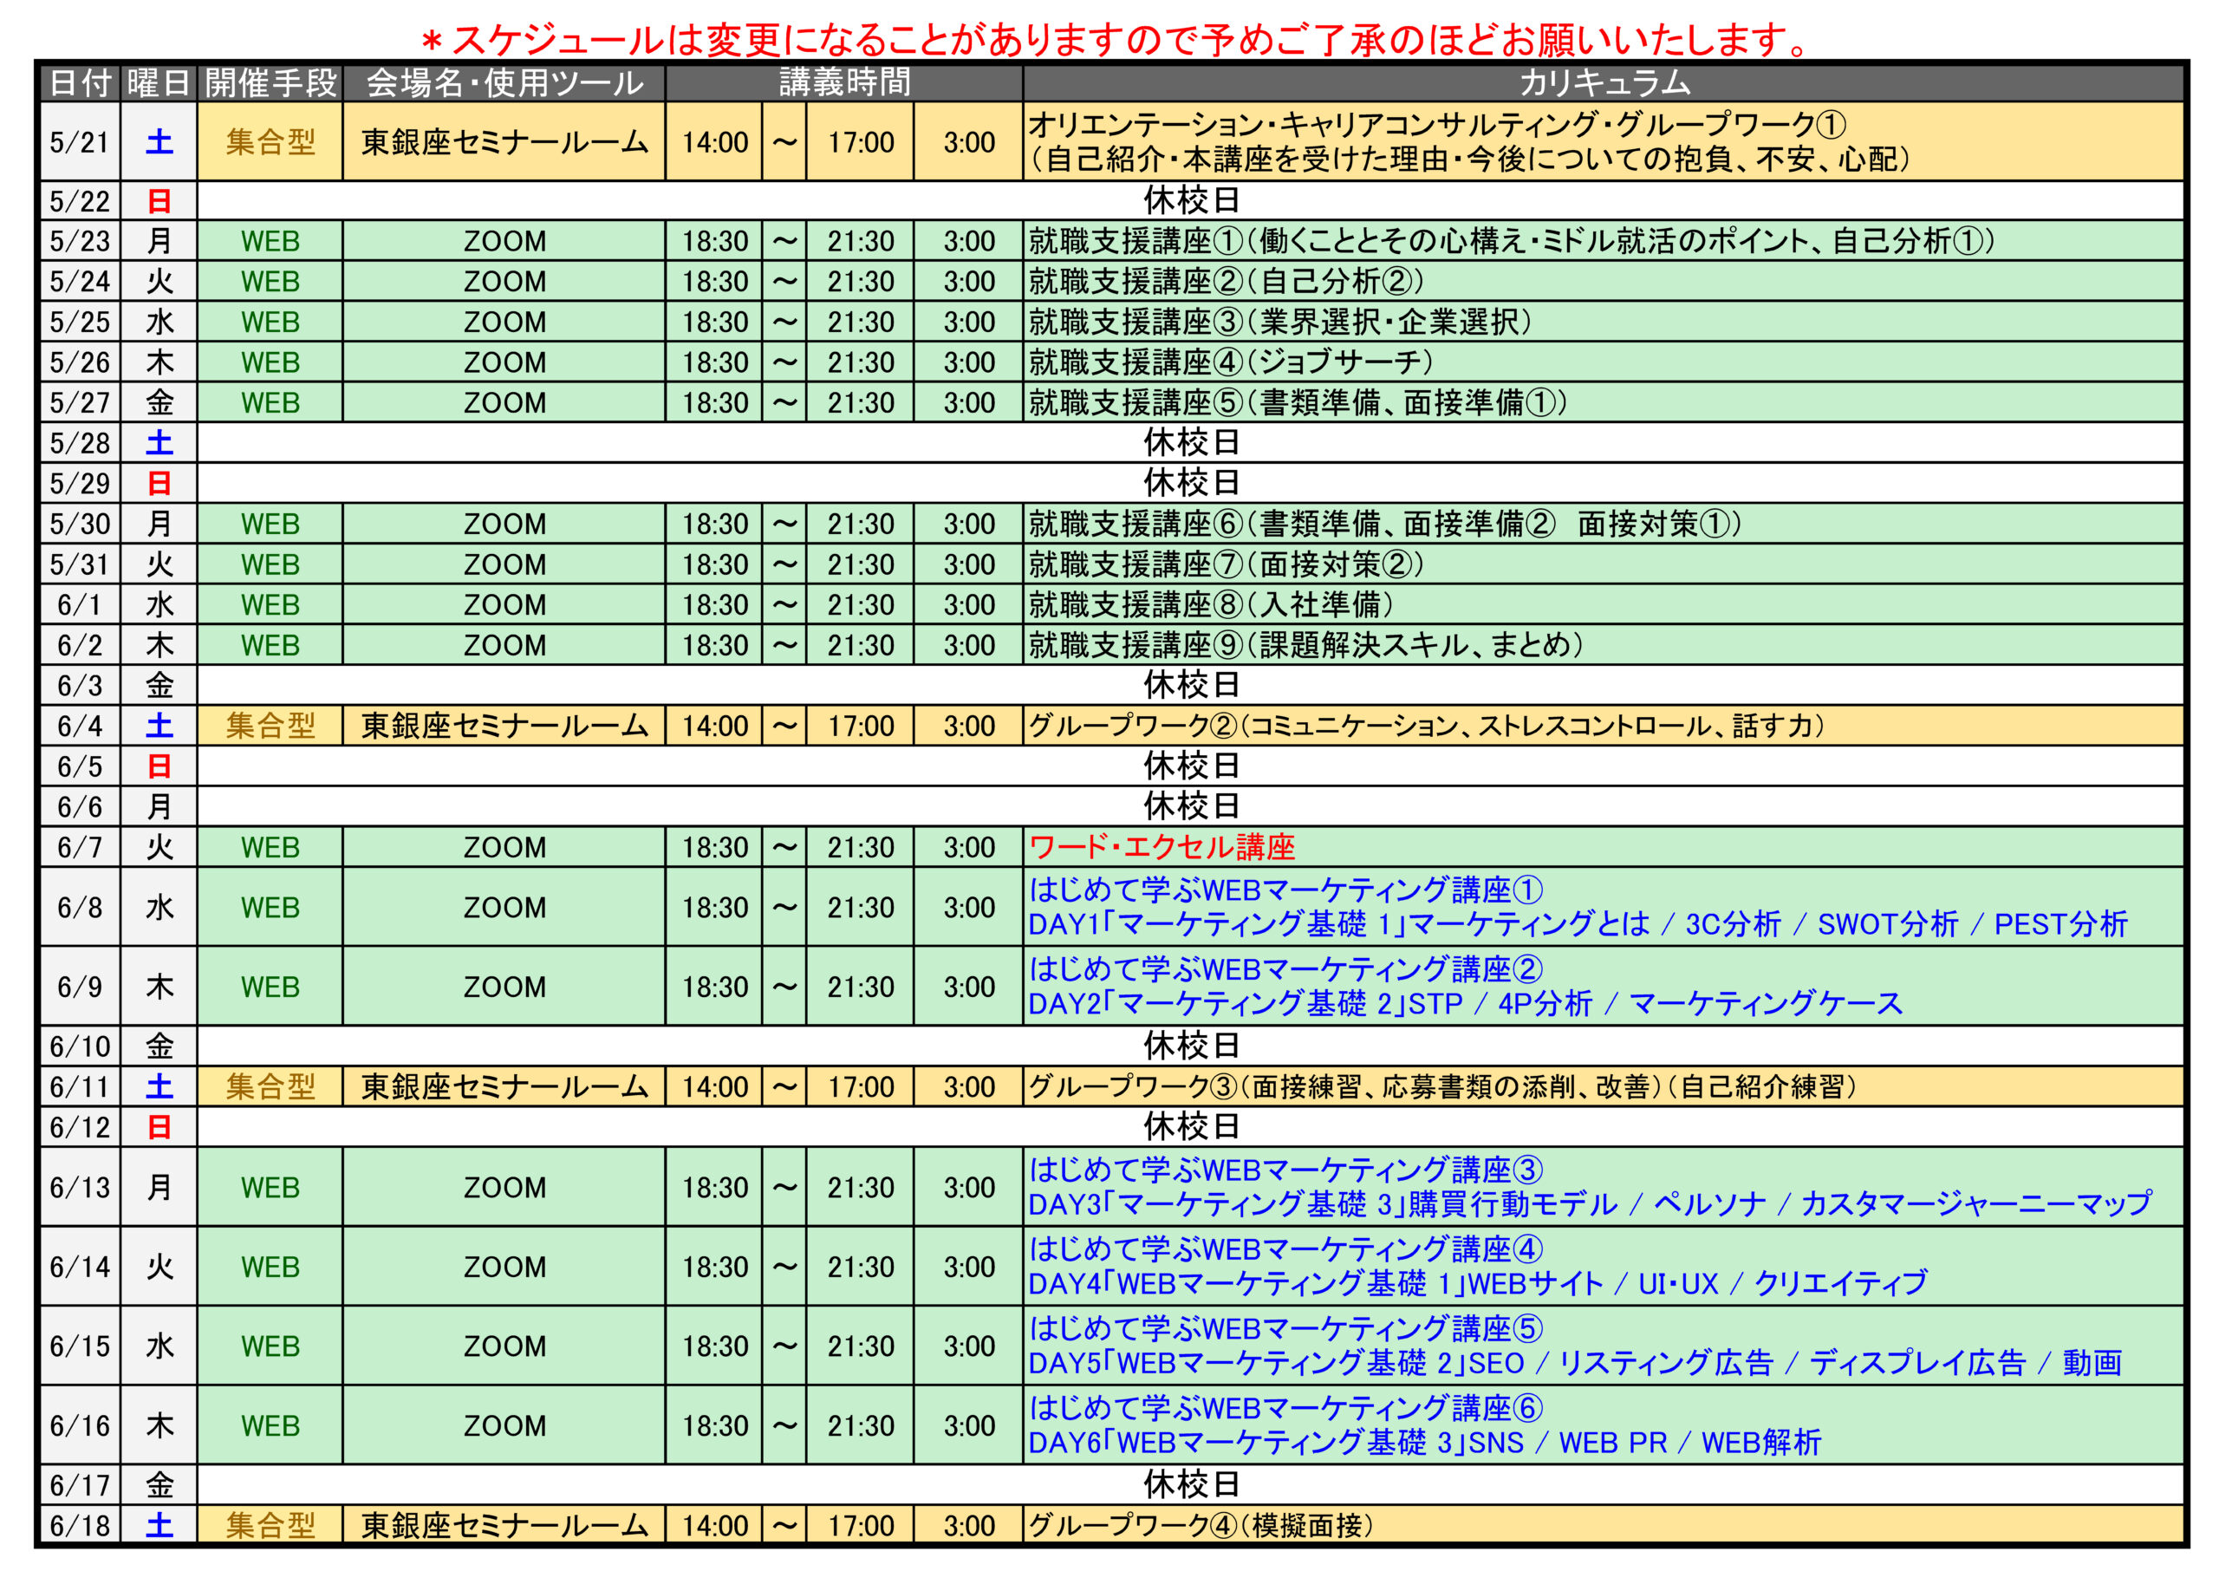2219x1584 pixels.
Task: Click the 日付 column header
Action: (80, 83)
